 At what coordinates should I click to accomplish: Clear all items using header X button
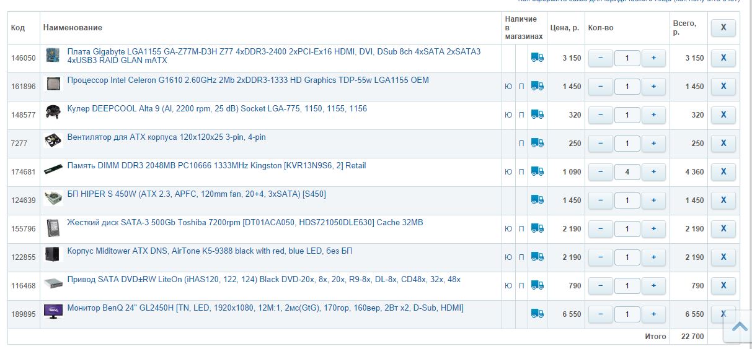click(x=723, y=28)
